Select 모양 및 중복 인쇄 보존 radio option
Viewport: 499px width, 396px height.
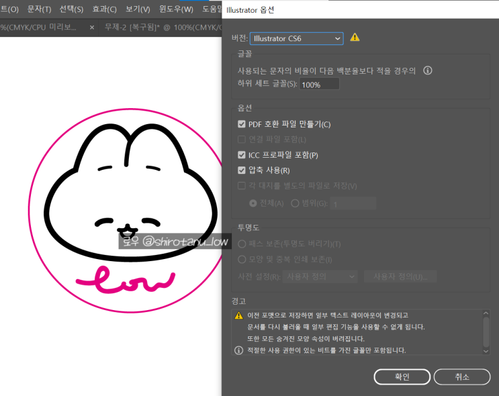tap(242, 260)
